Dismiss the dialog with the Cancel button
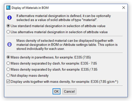 click(69, 91)
